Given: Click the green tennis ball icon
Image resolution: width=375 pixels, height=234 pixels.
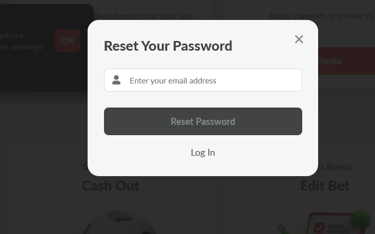Looking at the screenshot, I should 361,219.
